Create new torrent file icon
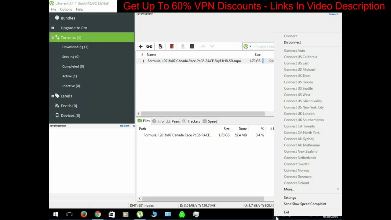This screenshot has width=391, height=220. tap(160, 46)
